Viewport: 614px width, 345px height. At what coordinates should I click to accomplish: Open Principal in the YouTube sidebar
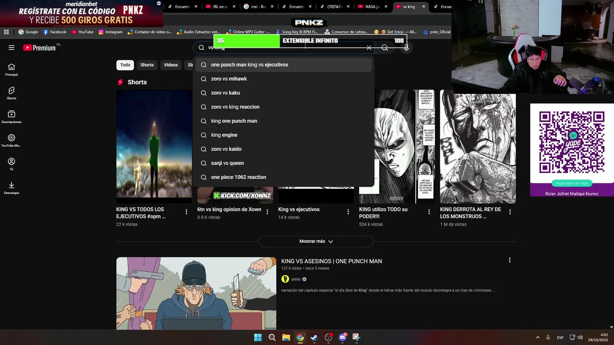(12, 70)
